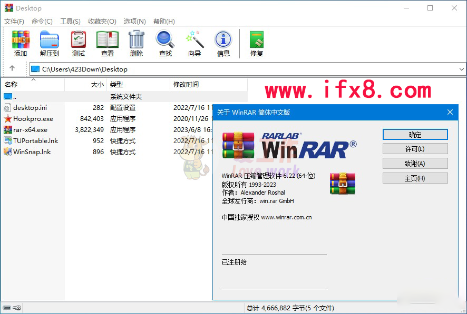
Task: Sort by the 类型 column header
Action: (139, 85)
